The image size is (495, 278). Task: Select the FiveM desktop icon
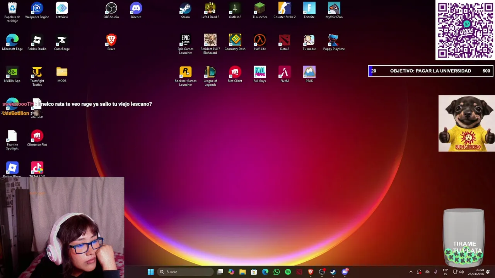coord(285,75)
